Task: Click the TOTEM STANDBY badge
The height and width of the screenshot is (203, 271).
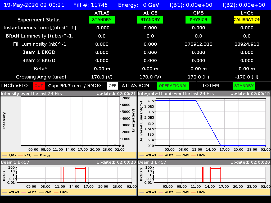Action: (244, 86)
